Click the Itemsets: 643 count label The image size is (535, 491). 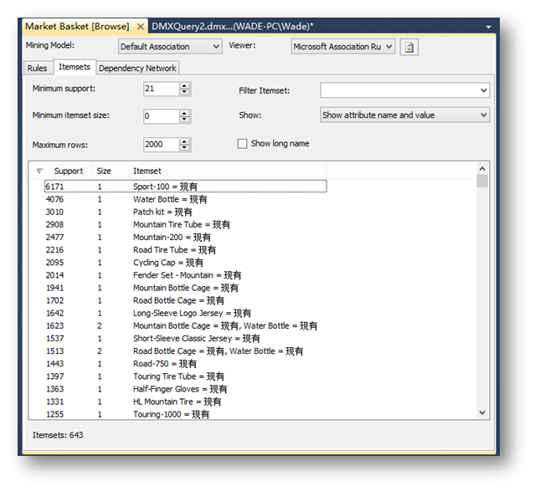tap(58, 435)
